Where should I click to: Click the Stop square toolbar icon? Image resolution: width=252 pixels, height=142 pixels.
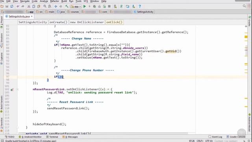coord(109,6)
